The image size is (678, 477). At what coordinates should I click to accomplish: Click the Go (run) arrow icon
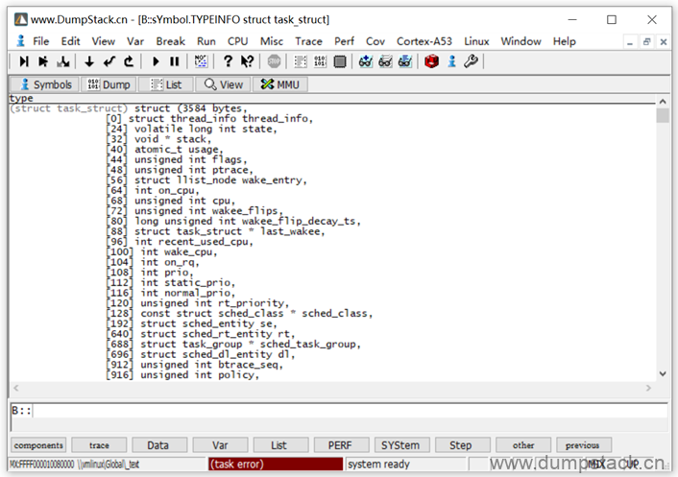(156, 61)
